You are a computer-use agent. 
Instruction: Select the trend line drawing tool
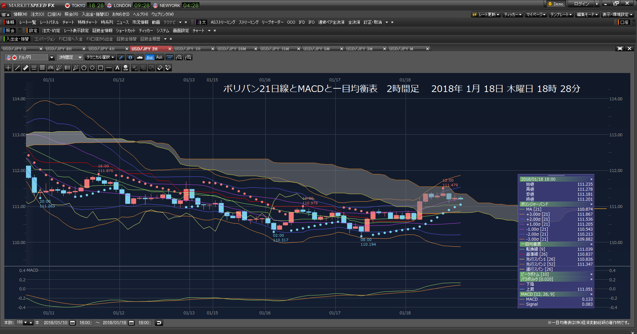tap(17, 68)
